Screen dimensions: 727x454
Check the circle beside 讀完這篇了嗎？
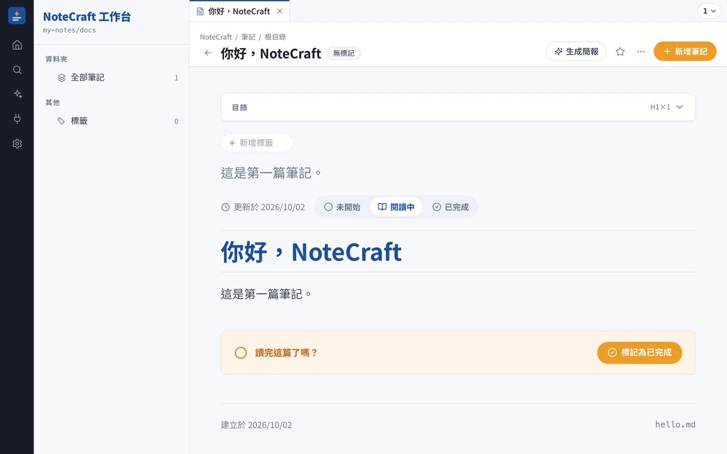[x=241, y=353]
